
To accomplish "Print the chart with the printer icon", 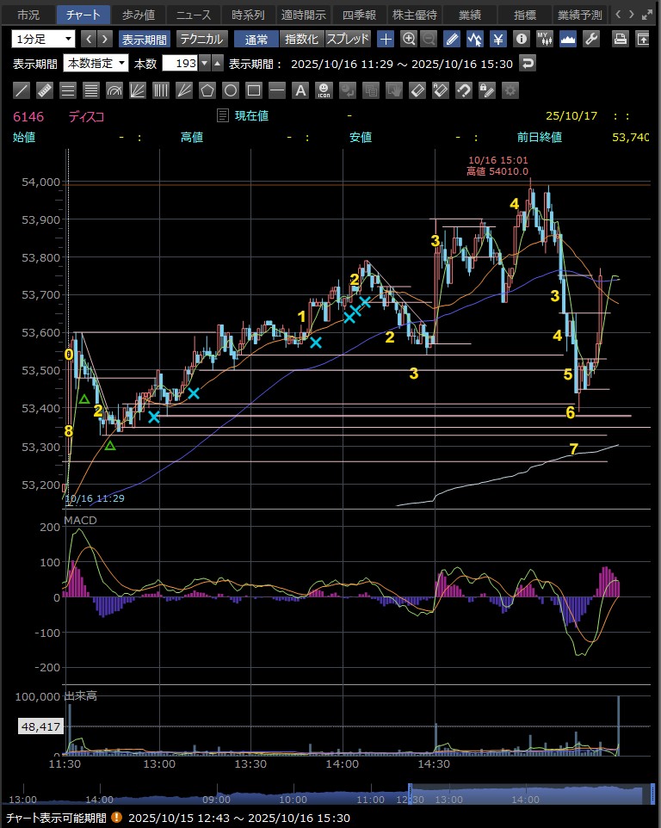I will click(620, 39).
